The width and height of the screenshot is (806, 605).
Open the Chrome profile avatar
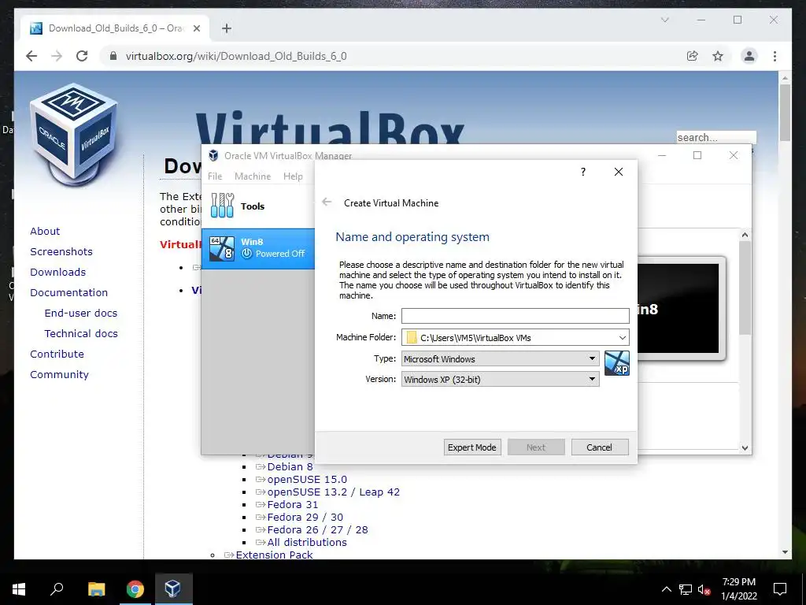[749, 56]
